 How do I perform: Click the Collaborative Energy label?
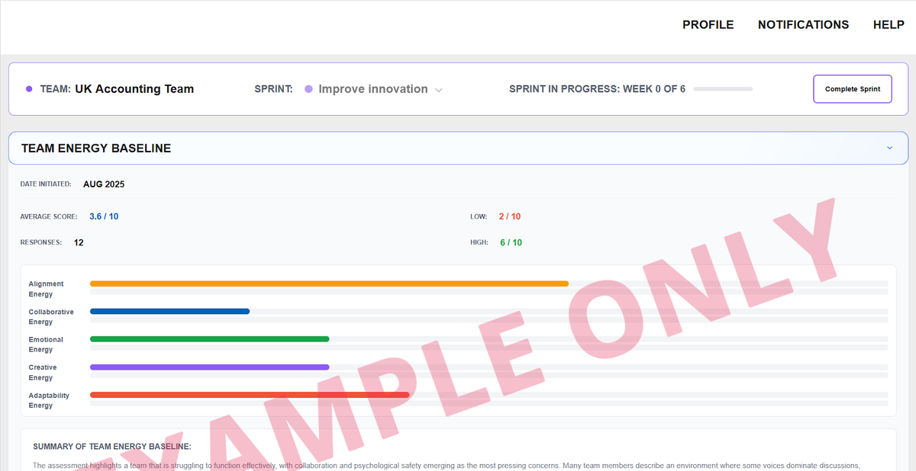point(51,317)
